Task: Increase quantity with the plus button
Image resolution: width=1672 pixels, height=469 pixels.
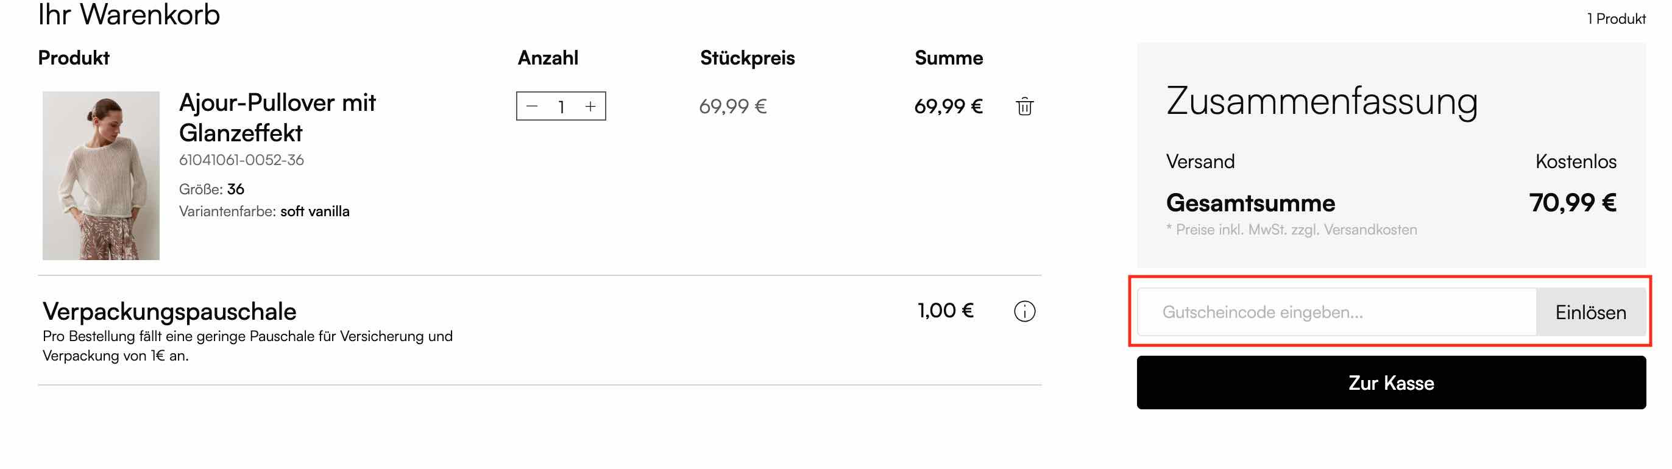Action: (590, 107)
